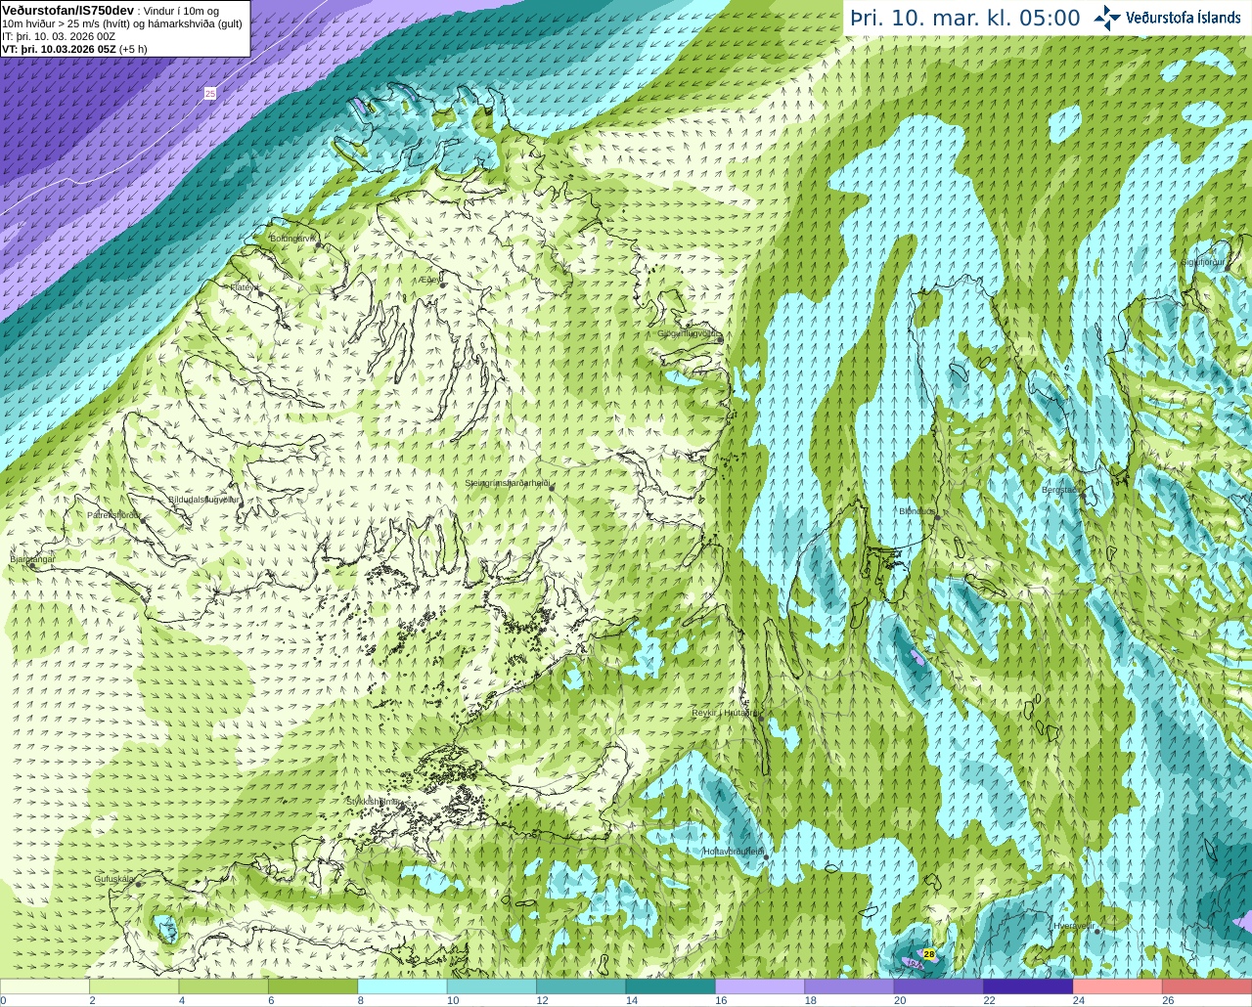Click the Veðurstofa Íslands logo icon
The width and height of the screenshot is (1252, 1007).
pyautogui.click(x=1106, y=18)
